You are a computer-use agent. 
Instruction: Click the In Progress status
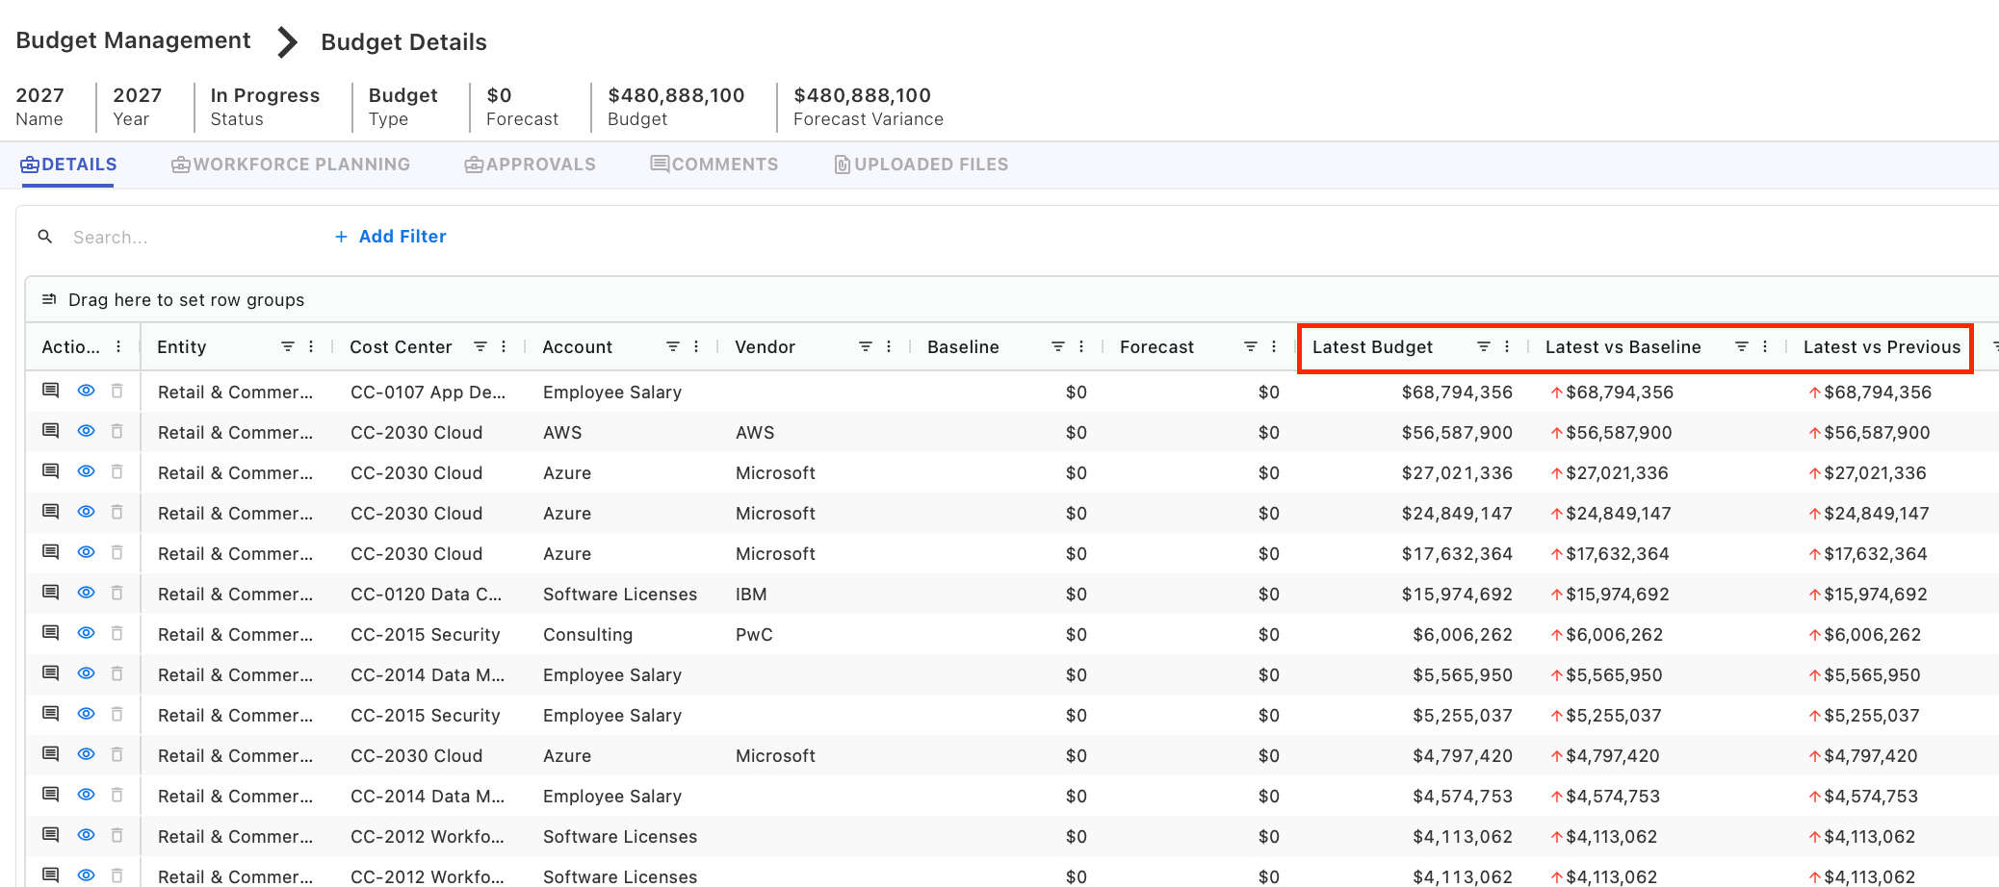point(265,95)
